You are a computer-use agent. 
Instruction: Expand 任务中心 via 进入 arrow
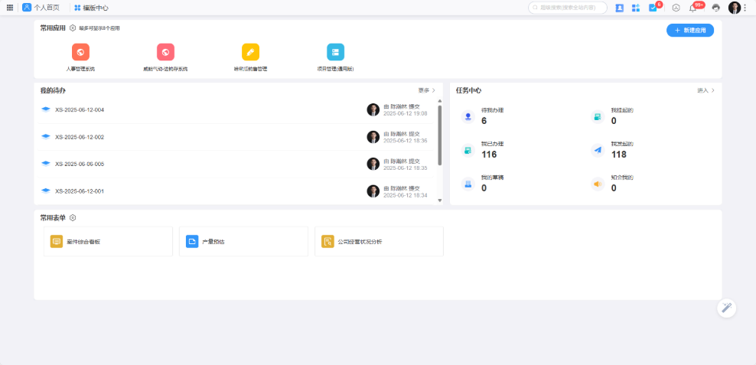point(705,90)
